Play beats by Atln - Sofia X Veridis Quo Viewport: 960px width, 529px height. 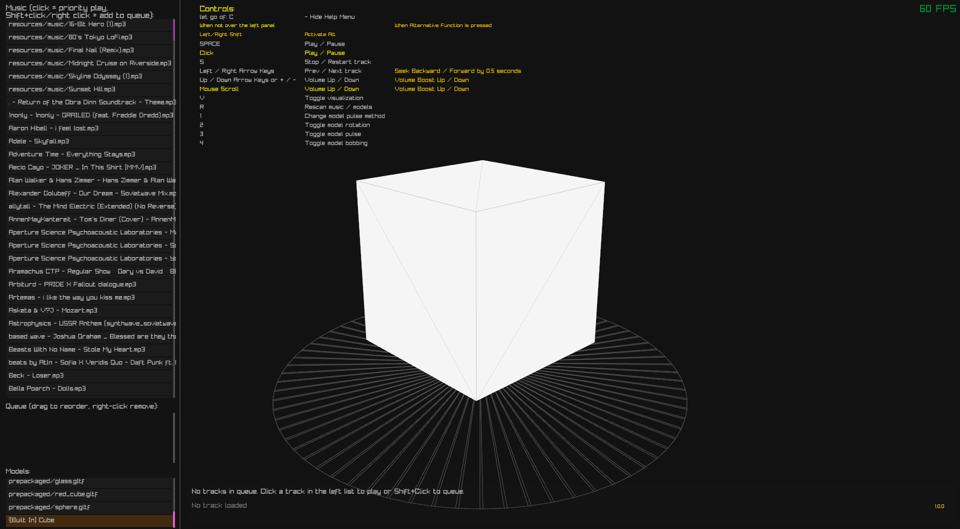point(89,363)
